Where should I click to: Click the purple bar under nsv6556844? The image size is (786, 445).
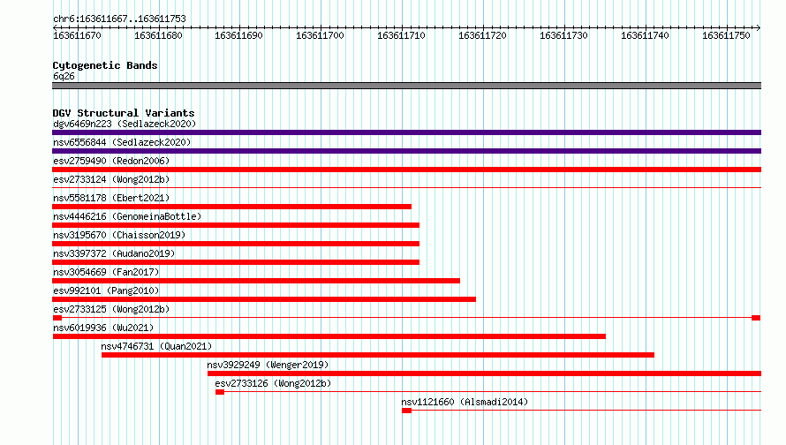(406, 151)
